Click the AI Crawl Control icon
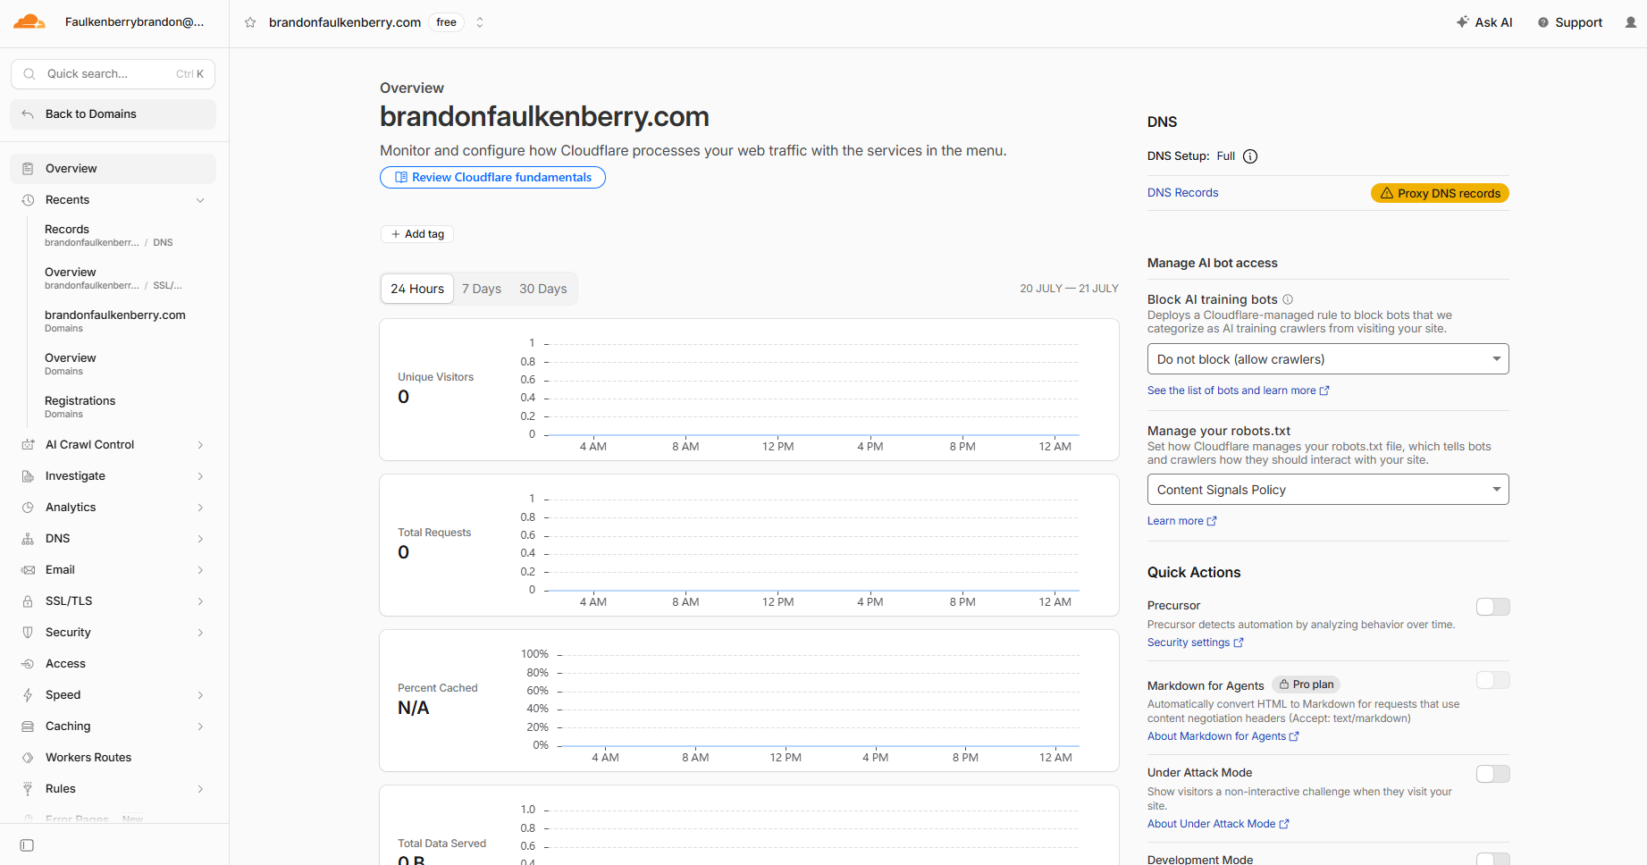The image size is (1647, 865). 28,445
